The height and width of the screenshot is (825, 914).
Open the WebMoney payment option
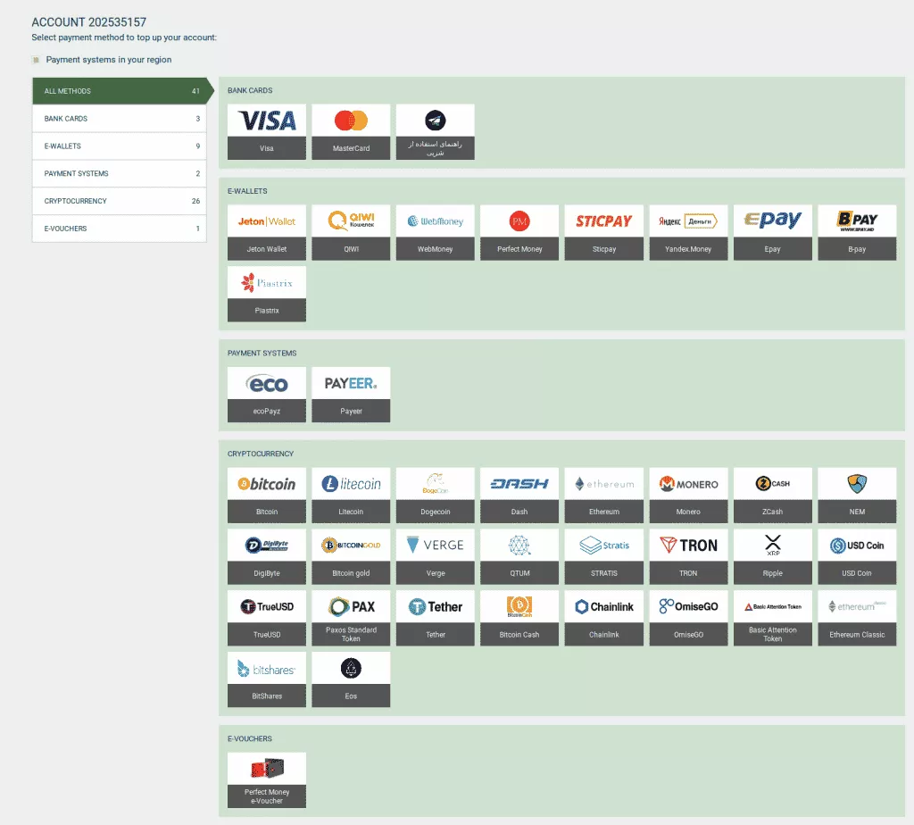tap(435, 232)
